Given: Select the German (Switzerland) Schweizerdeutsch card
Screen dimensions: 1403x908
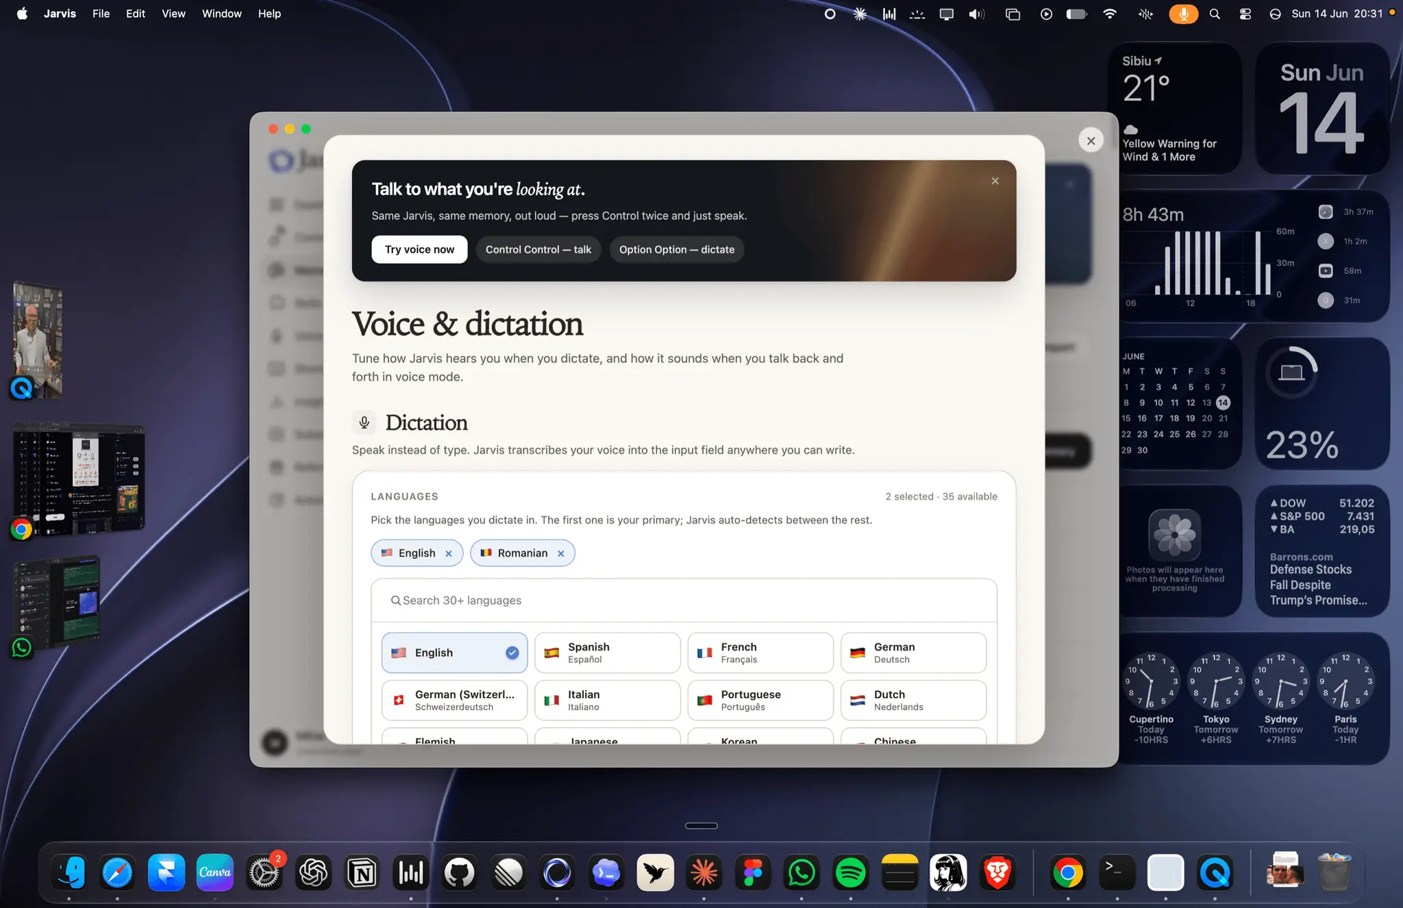Looking at the screenshot, I should [x=454, y=700].
